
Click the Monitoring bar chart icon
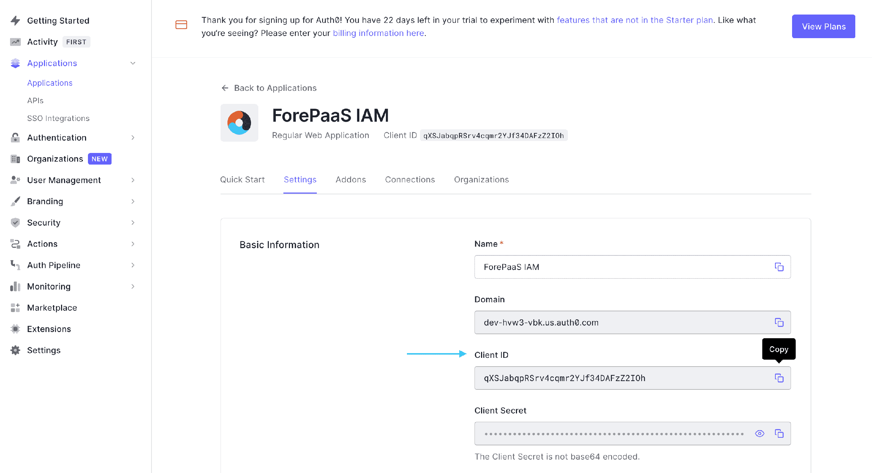tap(15, 286)
